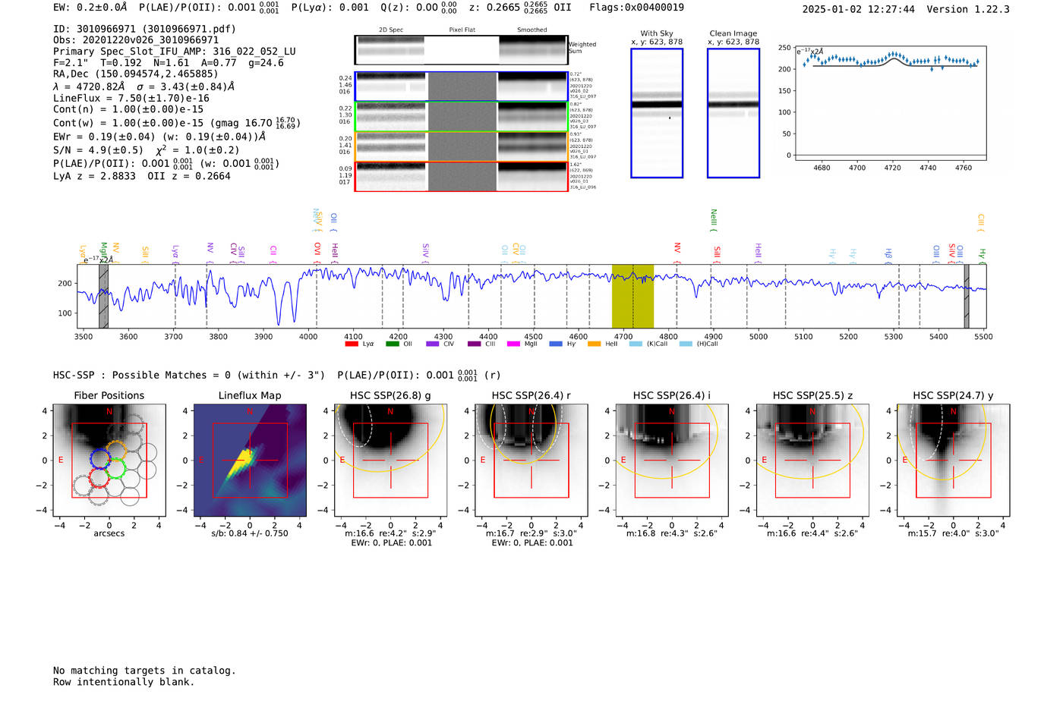Select the orange-bordered 2D spectrum fiber row
This screenshot has height=723, width=1063.
(x=461, y=146)
